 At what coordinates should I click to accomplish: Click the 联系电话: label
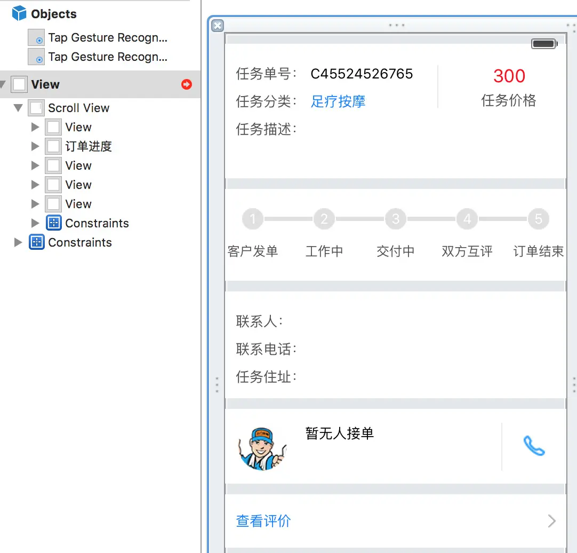pyautogui.click(x=267, y=349)
